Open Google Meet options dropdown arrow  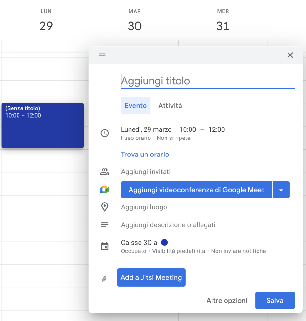281,190
